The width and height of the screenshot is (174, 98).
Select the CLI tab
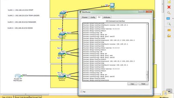click(99, 17)
